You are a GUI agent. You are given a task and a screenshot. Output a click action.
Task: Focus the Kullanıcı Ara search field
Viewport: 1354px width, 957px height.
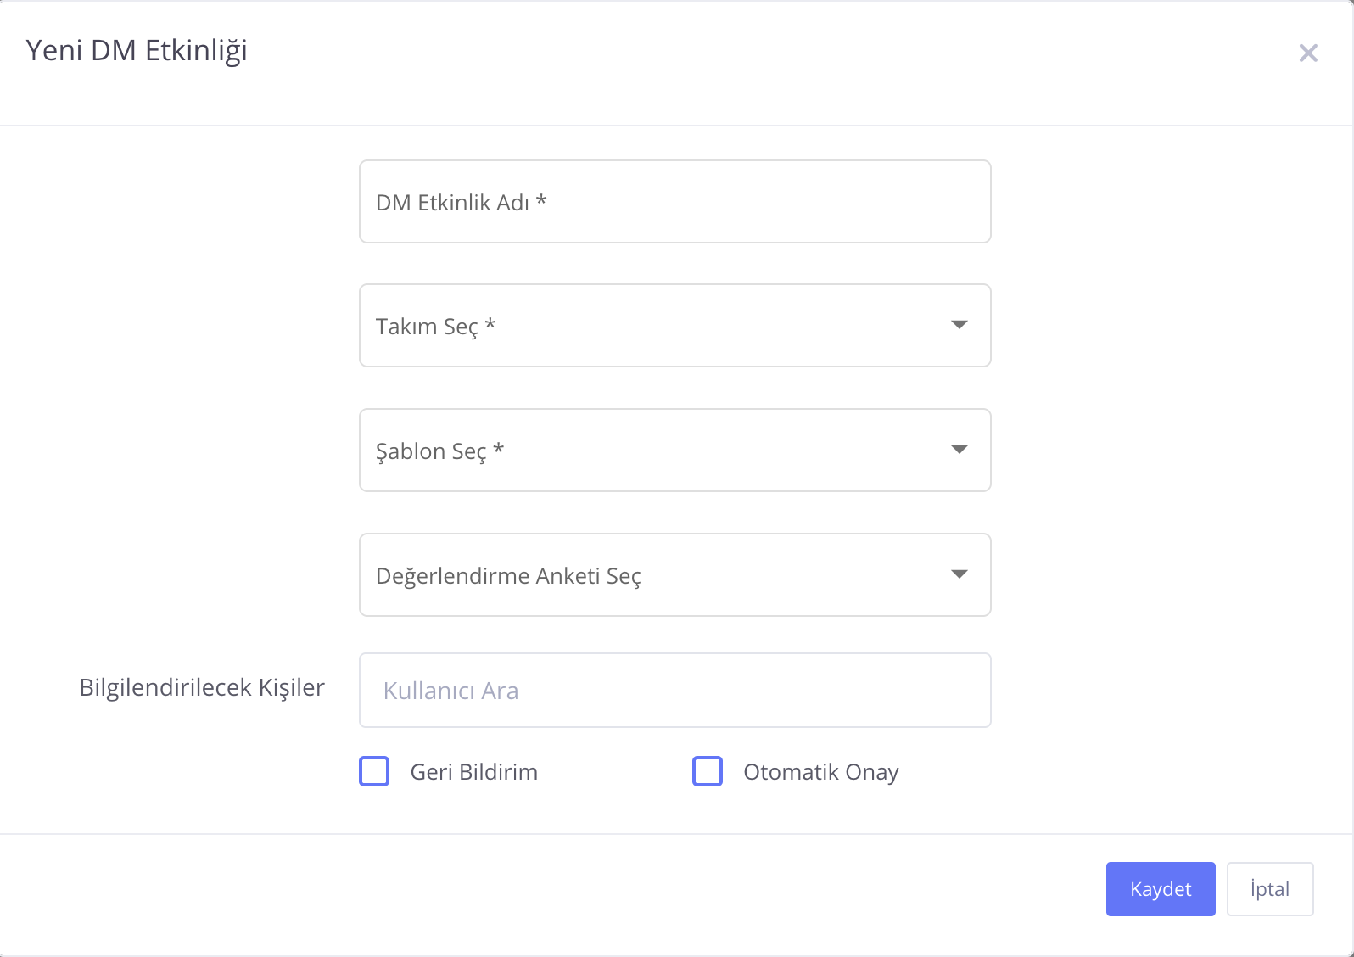coord(674,691)
